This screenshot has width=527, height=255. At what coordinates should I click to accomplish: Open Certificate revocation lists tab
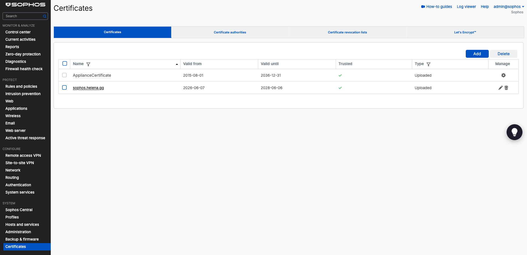click(x=347, y=32)
